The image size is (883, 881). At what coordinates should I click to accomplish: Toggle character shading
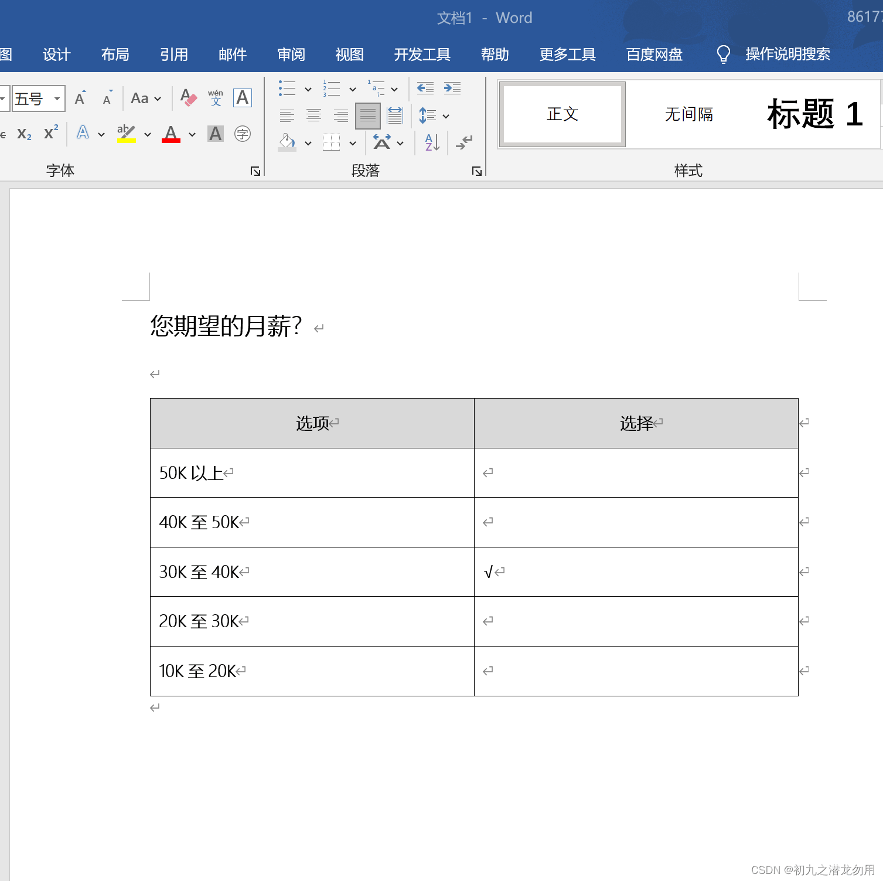click(x=216, y=134)
